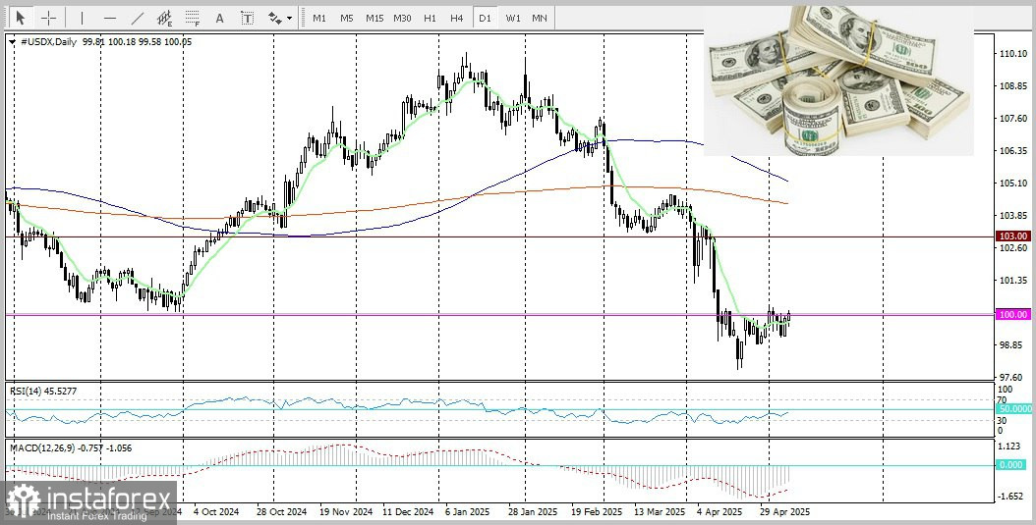Choose the horizontal line tool
This screenshot has height=525, width=1036.
click(x=109, y=18)
